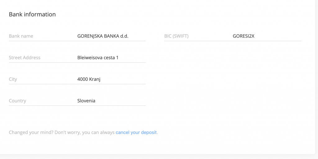Click the BIC SWIFT code GORESI2X
This screenshot has height=159, width=318.
pyautogui.click(x=243, y=36)
